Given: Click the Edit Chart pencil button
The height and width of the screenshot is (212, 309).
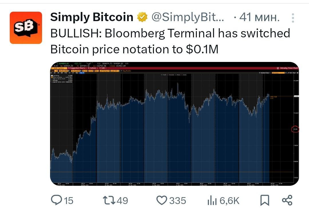Looking at the screenshot, I should pyautogui.click(x=292, y=73).
